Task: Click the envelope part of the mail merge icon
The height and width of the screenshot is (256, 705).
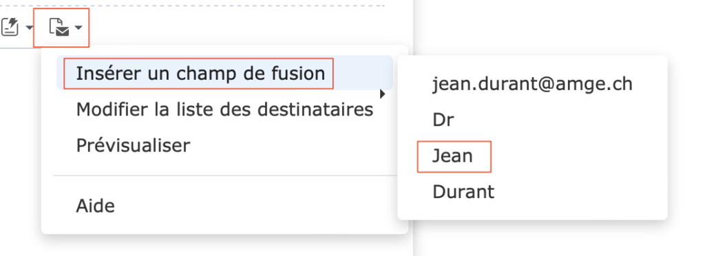Action: click(63, 32)
